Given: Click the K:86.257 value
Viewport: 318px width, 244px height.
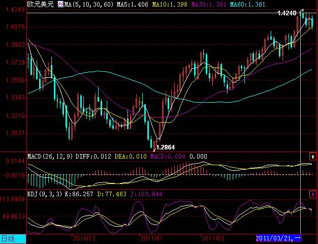Looking at the screenshot, I should pyautogui.click(x=79, y=194).
